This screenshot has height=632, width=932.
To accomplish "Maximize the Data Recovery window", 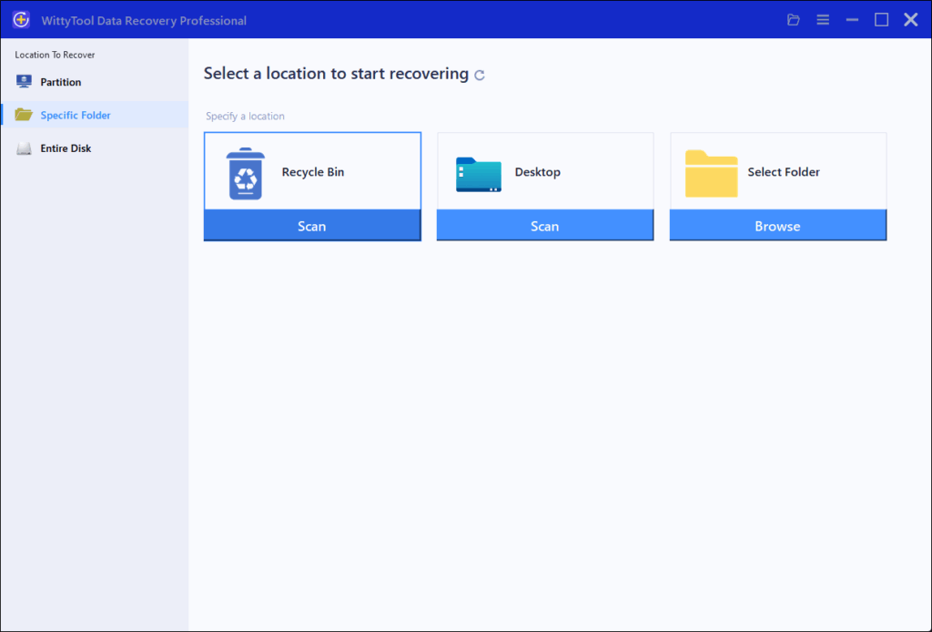I will click(x=881, y=20).
